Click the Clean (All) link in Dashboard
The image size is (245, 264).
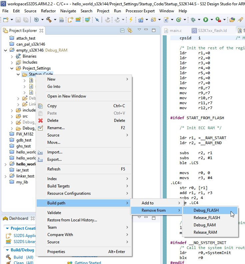click(x=23, y=262)
